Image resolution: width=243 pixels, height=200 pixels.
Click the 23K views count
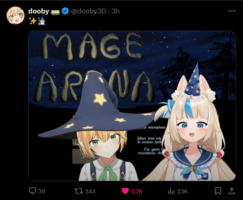[183, 191]
